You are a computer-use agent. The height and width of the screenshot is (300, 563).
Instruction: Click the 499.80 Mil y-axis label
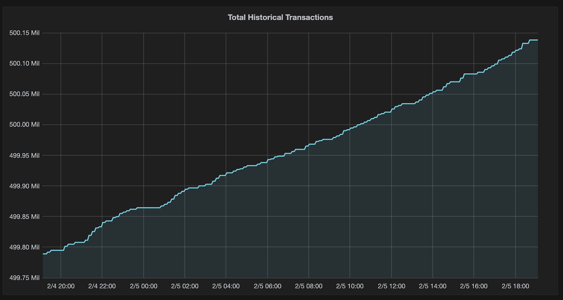click(24, 247)
